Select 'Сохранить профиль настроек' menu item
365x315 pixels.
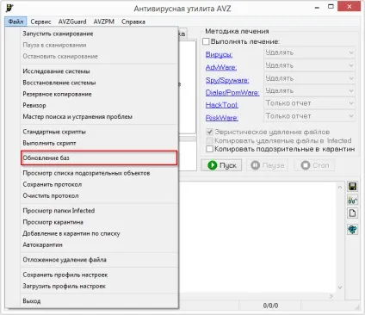click(99, 275)
